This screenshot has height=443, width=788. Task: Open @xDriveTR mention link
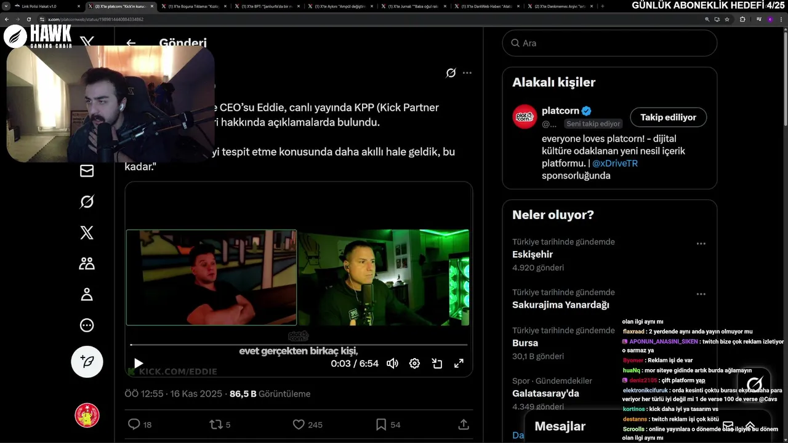tap(615, 163)
